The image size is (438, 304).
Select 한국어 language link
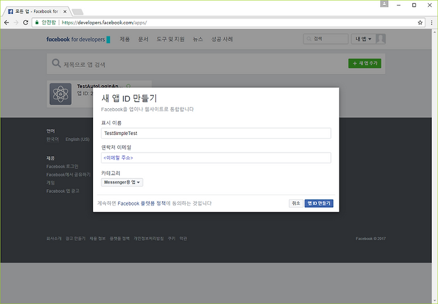point(52,139)
